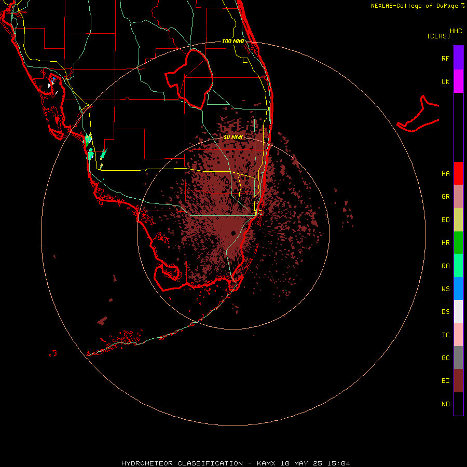
Task: Pick the RA light-green legend swatch
Action: coord(458,266)
